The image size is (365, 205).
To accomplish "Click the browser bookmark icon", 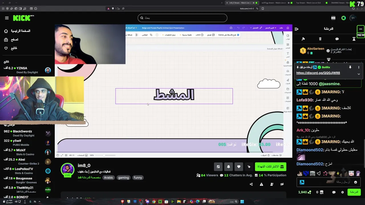I will [263, 9].
